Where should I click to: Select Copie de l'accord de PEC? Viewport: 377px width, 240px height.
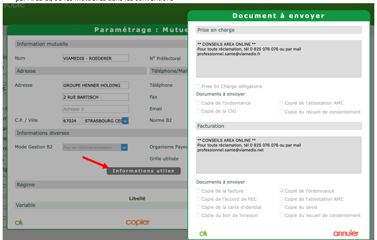[199, 199]
